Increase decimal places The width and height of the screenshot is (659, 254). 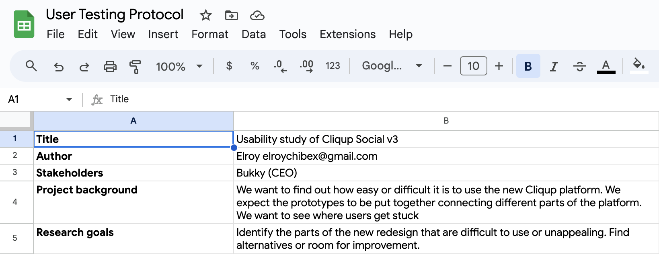(x=306, y=66)
